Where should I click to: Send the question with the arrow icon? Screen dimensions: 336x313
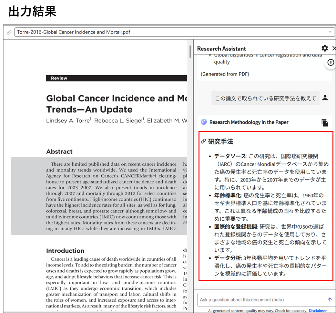pos(329,299)
